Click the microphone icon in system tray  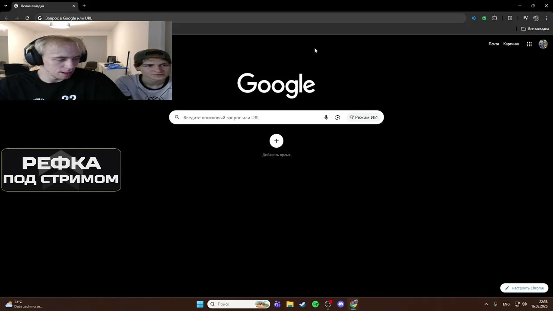pos(496,304)
